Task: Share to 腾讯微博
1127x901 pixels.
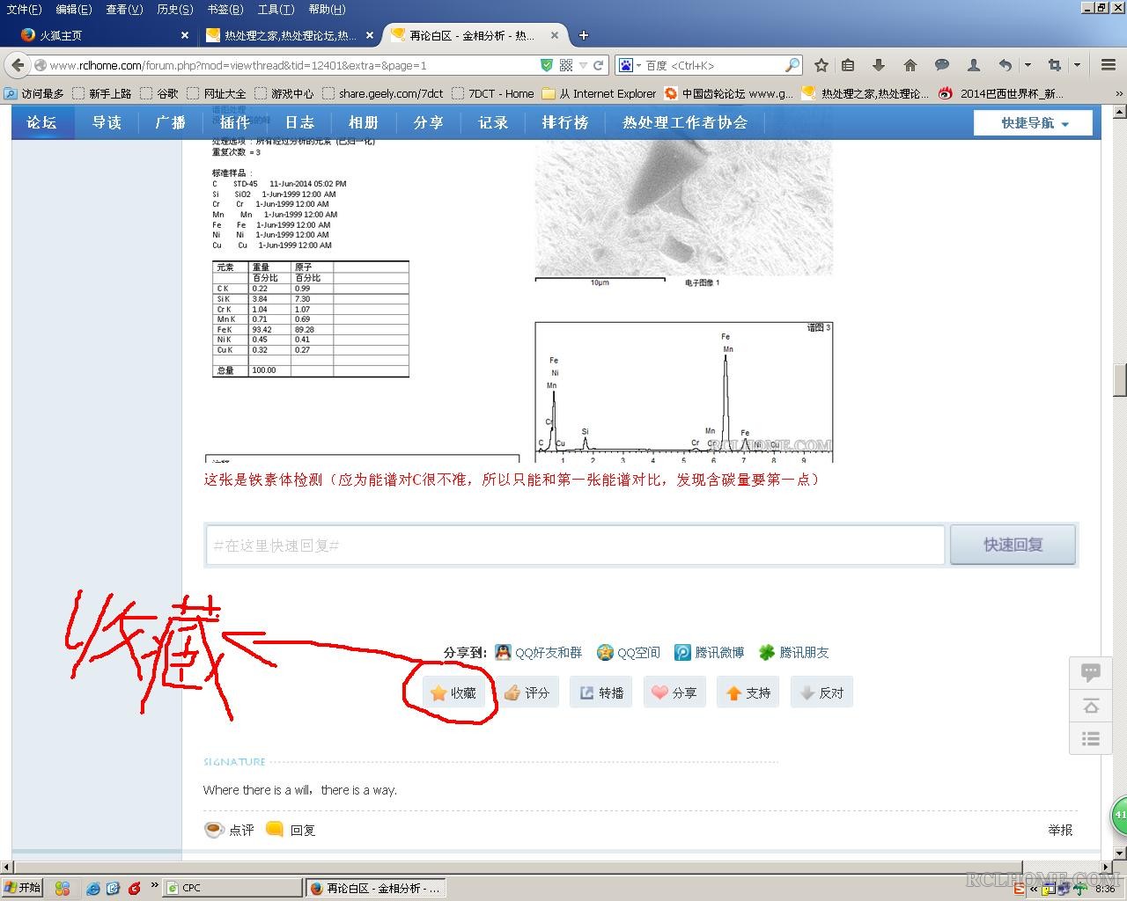Action: pyautogui.click(x=709, y=652)
